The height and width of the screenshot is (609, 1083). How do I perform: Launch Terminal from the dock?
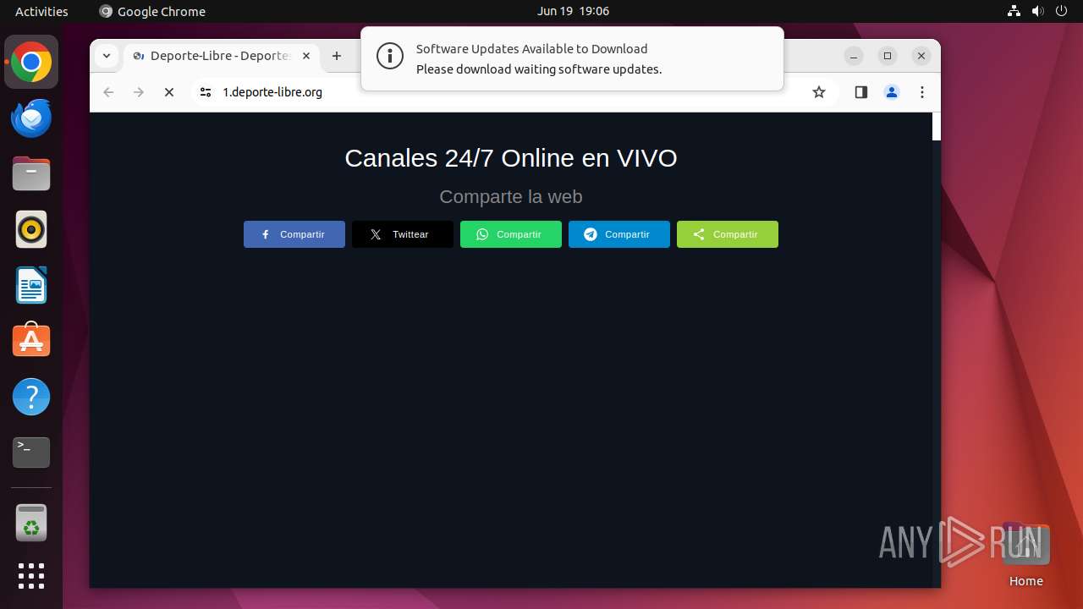[x=31, y=453]
